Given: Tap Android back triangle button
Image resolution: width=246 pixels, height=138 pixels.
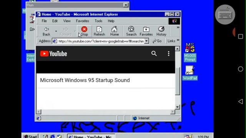Looking at the screenshot, I should pos(241,101).
